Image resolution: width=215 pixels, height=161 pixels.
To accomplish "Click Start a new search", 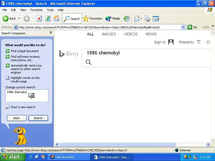I will tap(20, 107).
